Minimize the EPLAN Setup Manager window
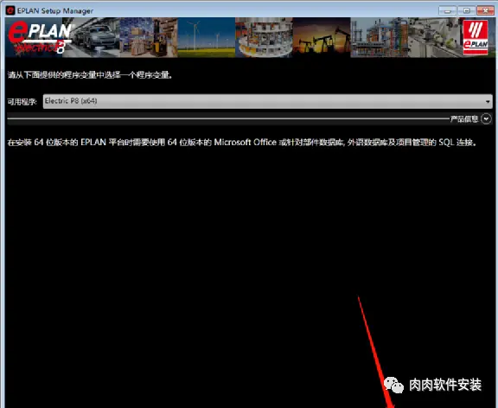The image size is (498, 408). tap(447, 10)
